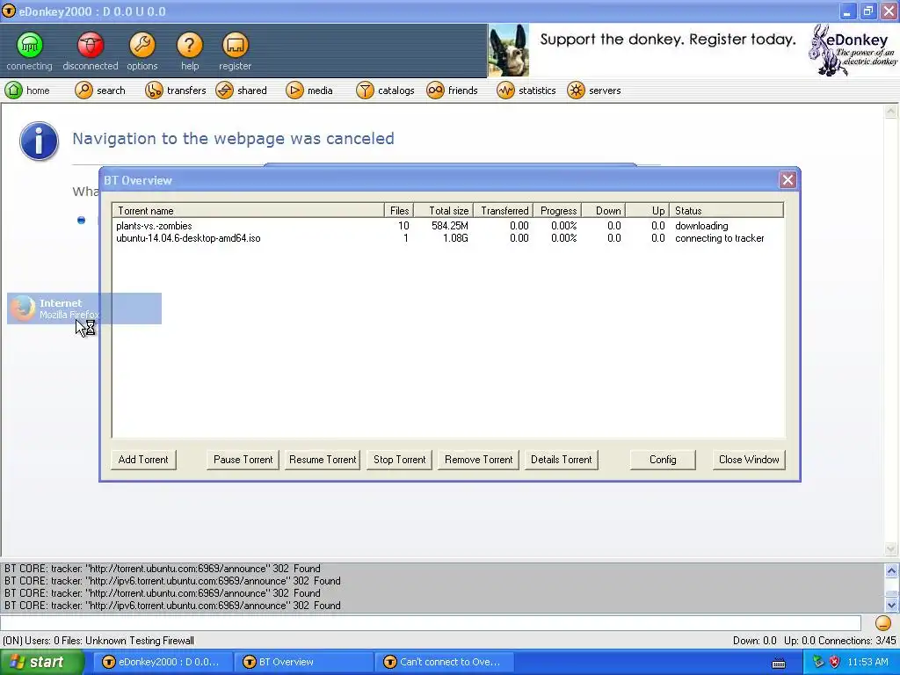Sort by the Files column header
This screenshot has height=675, width=900.
[x=399, y=211]
